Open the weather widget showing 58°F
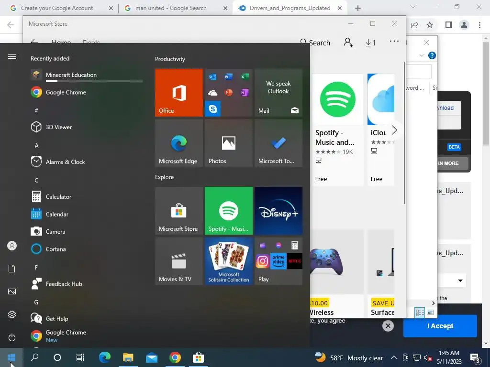The width and height of the screenshot is (490, 367). click(349, 357)
